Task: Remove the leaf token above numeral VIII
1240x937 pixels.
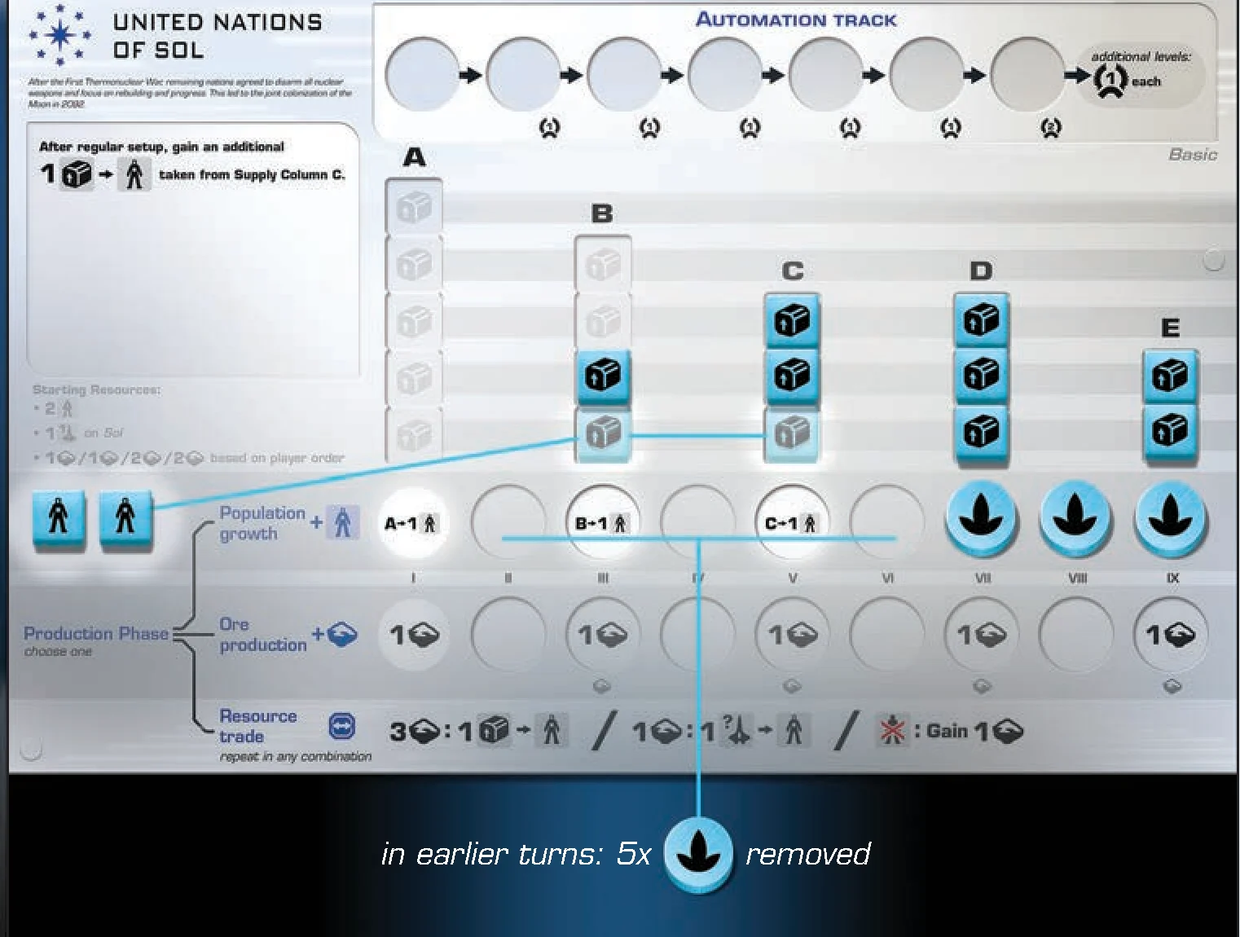Action: tap(1075, 518)
